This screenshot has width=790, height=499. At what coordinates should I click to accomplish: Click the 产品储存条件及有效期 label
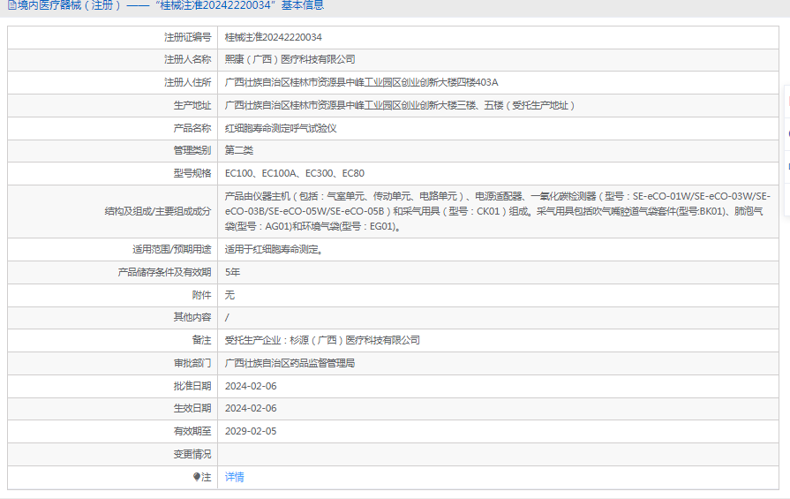pyautogui.click(x=164, y=272)
